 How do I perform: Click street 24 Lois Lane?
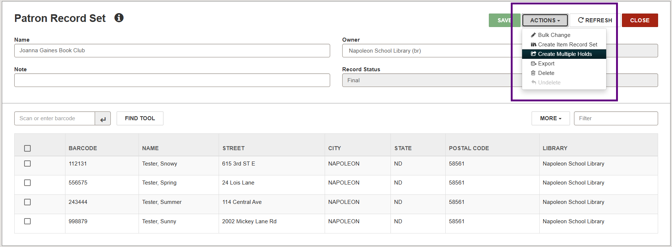(x=238, y=183)
